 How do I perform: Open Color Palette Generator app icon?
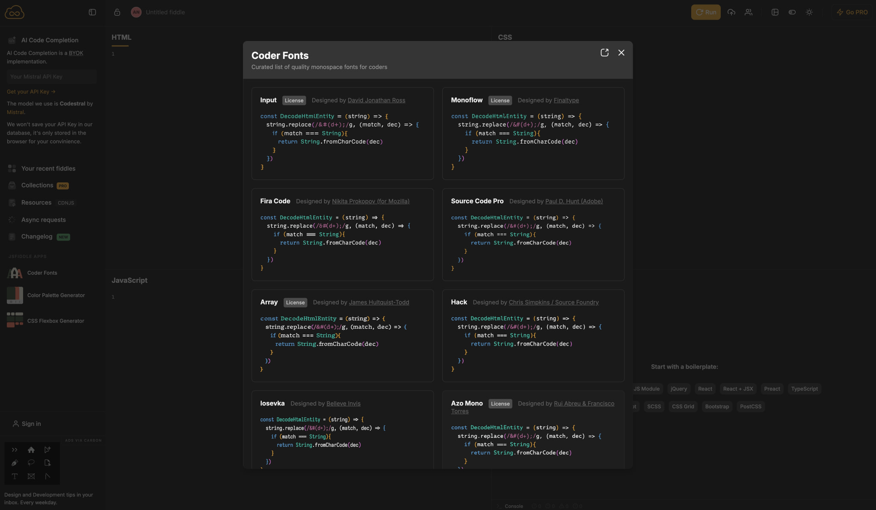point(15,296)
